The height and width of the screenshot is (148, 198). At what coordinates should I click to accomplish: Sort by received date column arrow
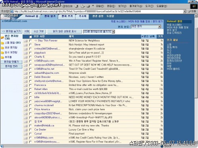143,36
